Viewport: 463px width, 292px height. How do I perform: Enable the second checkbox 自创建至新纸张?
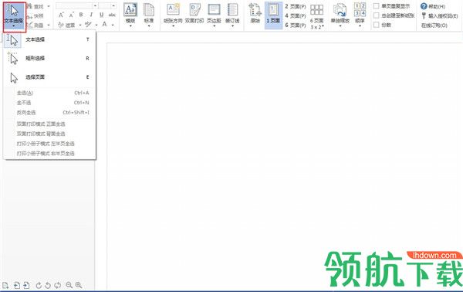377,15
